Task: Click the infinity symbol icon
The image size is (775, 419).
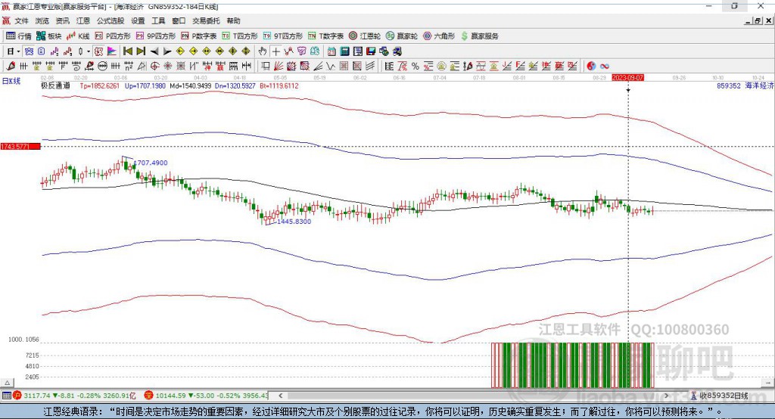Action: click(605, 66)
